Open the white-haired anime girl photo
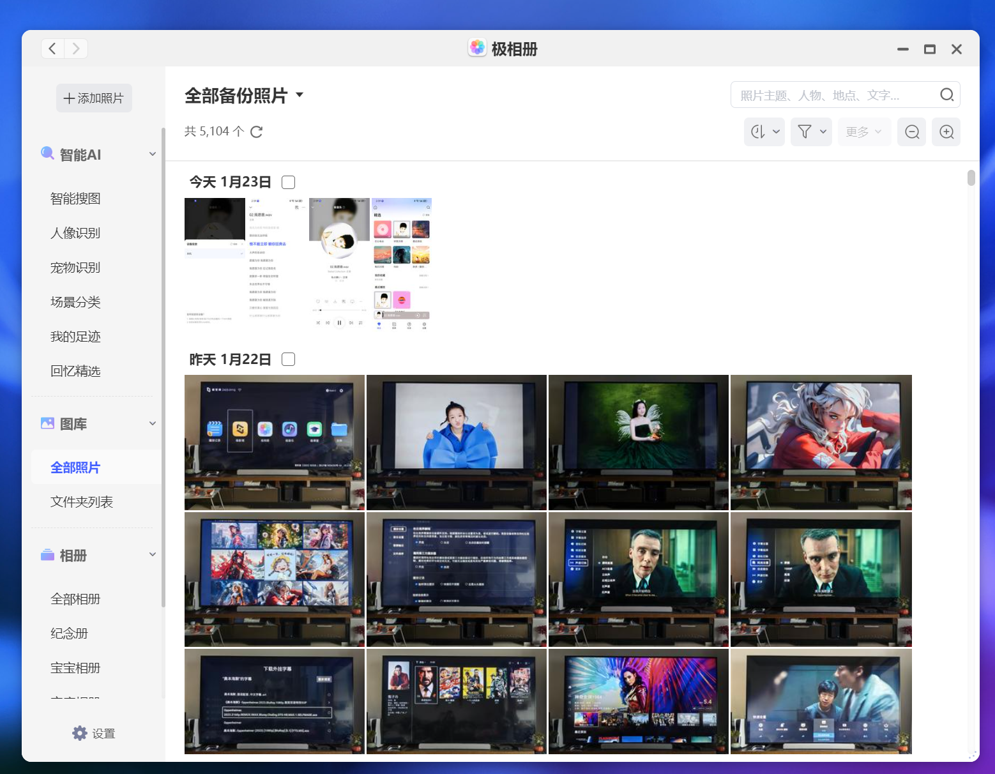 pos(821,443)
